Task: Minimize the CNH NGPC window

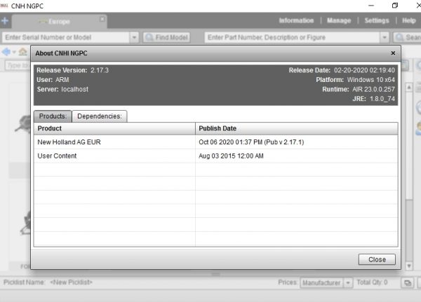Action: [371, 6]
